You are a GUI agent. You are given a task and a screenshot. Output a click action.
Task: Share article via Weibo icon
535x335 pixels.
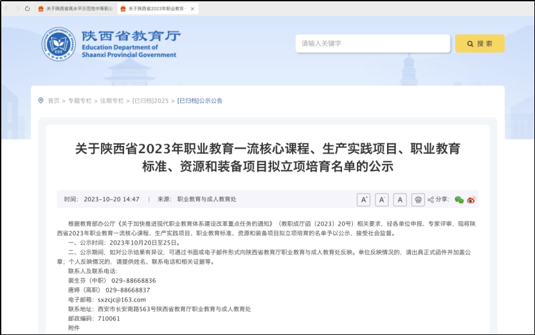click(x=471, y=200)
